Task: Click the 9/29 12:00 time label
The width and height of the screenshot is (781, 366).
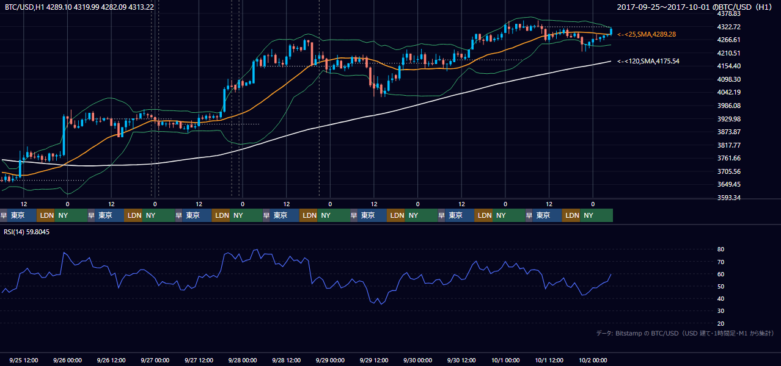Action: (374, 360)
